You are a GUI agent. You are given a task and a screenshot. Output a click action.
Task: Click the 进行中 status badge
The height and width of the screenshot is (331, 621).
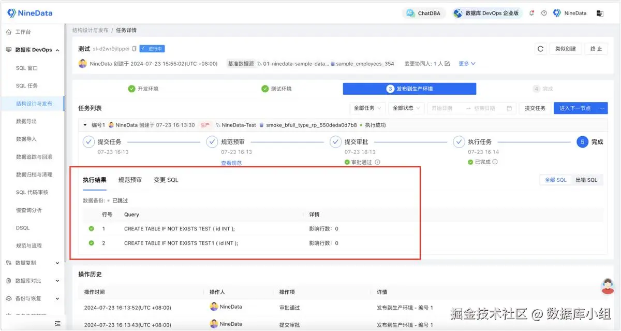pyautogui.click(x=152, y=49)
